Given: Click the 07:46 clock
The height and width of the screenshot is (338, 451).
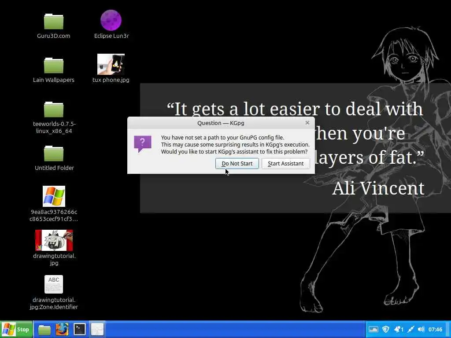Looking at the screenshot, I should point(435,329).
